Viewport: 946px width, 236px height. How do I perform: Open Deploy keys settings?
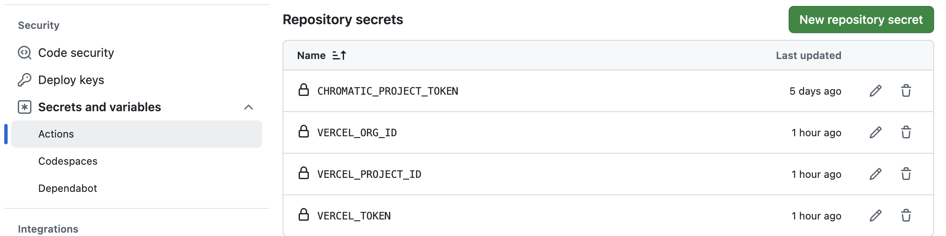(x=71, y=80)
